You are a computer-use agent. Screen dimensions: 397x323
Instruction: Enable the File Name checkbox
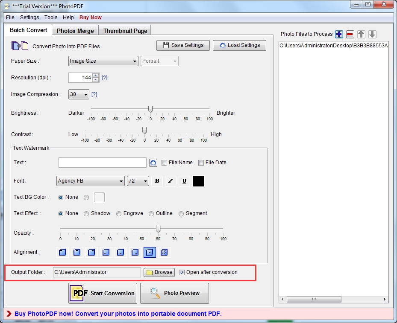165,163
